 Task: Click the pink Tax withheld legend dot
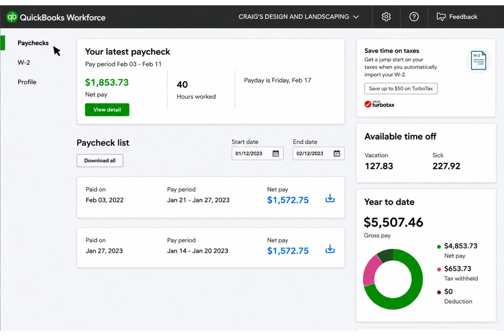pyautogui.click(x=439, y=269)
